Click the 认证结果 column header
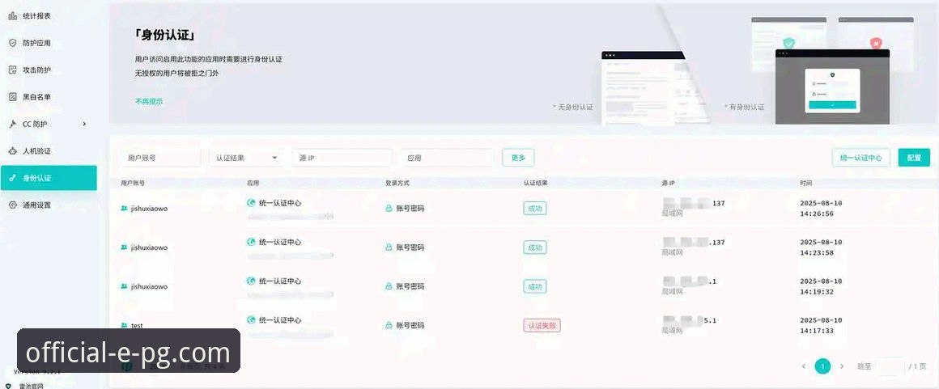The height and width of the screenshot is (389, 939). (x=535, y=183)
